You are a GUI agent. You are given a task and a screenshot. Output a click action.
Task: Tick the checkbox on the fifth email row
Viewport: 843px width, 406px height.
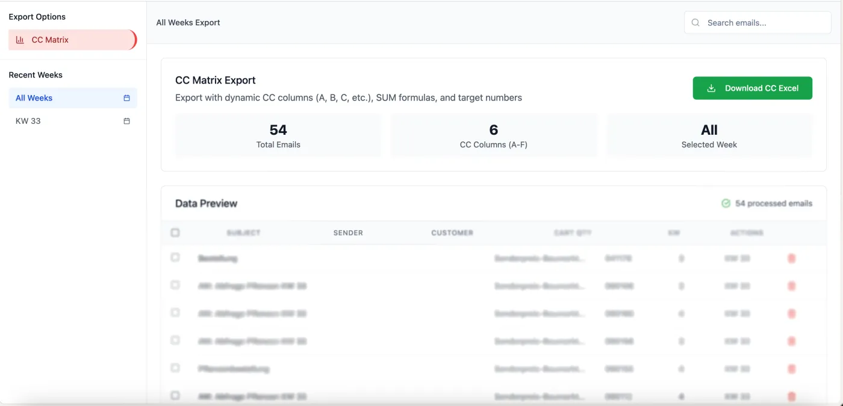(175, 368)
